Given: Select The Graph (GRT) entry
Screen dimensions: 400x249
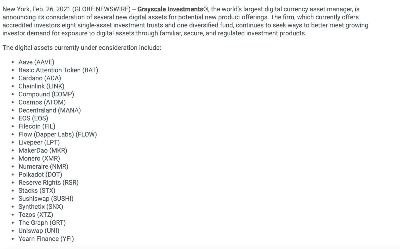Looking at the screenshot, I should (42, 223).
